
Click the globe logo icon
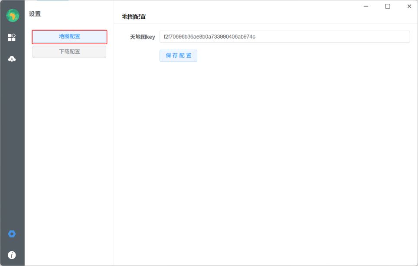pos(12,15)
